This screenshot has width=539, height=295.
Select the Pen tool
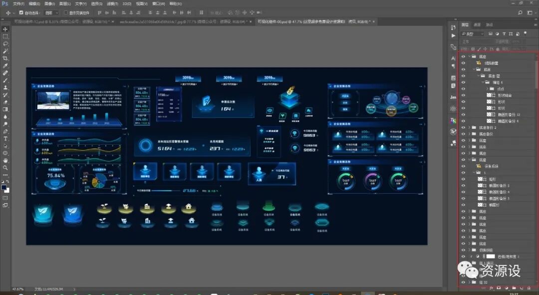5,131
